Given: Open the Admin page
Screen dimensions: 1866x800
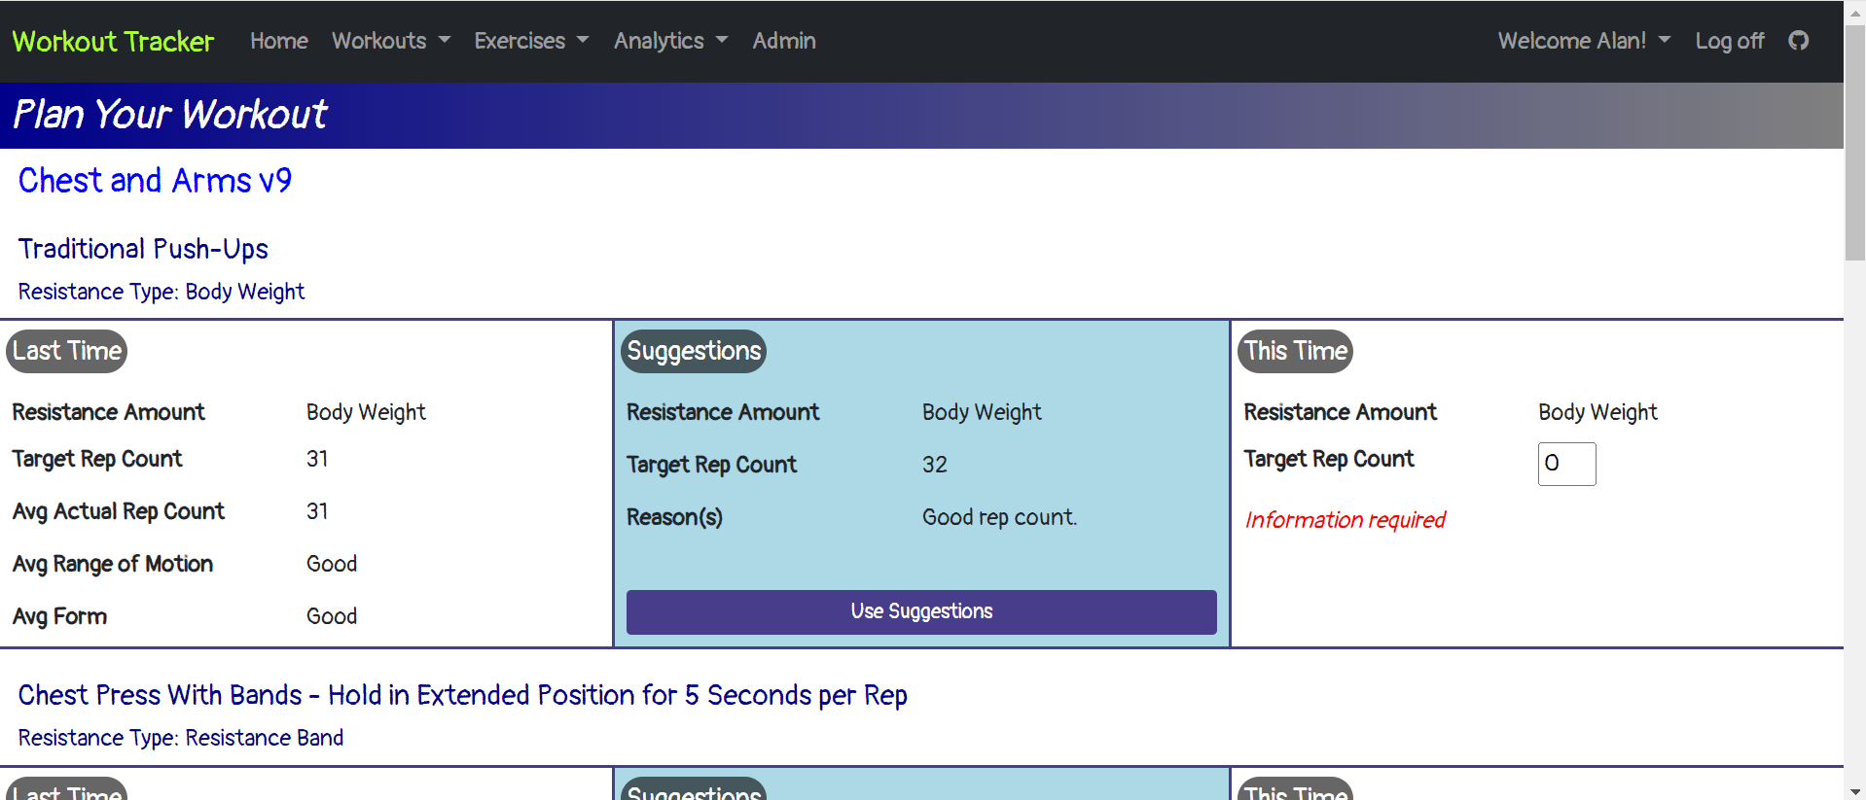Looking at the screenshot, I should tap(784, 41).
